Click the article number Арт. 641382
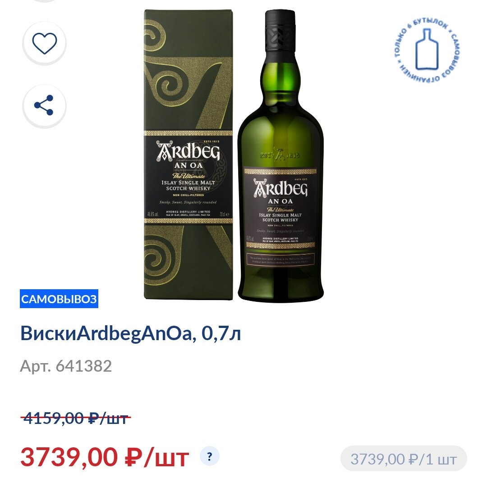The image size is (487, 496). pos(66,366)
